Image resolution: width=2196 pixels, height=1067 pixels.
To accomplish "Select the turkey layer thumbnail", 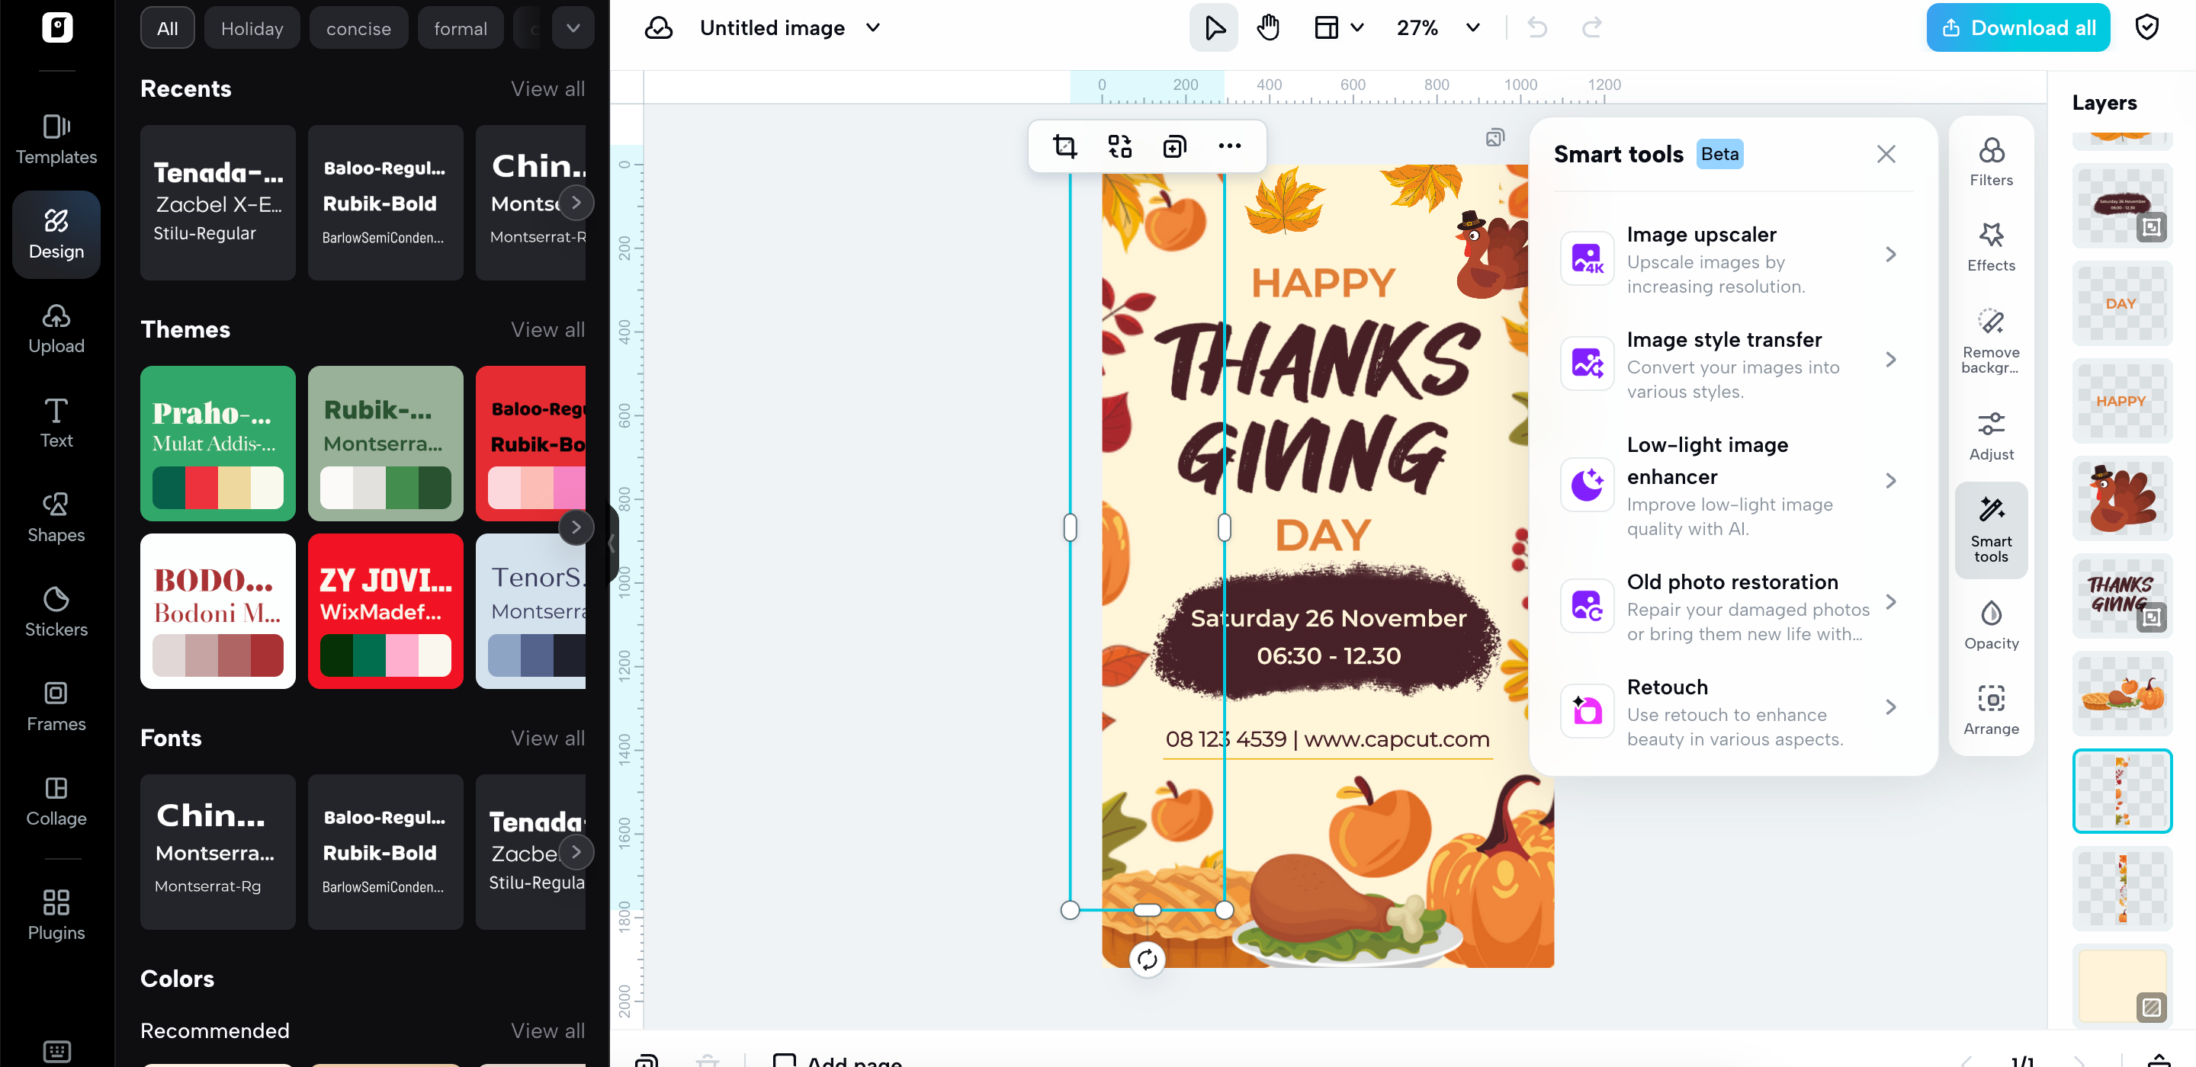I will pos(2121,498).
